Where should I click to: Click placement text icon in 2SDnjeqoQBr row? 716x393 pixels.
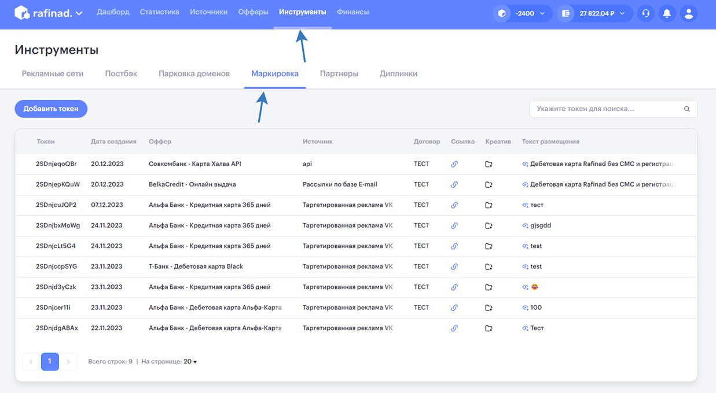click(x=526, y=164)
